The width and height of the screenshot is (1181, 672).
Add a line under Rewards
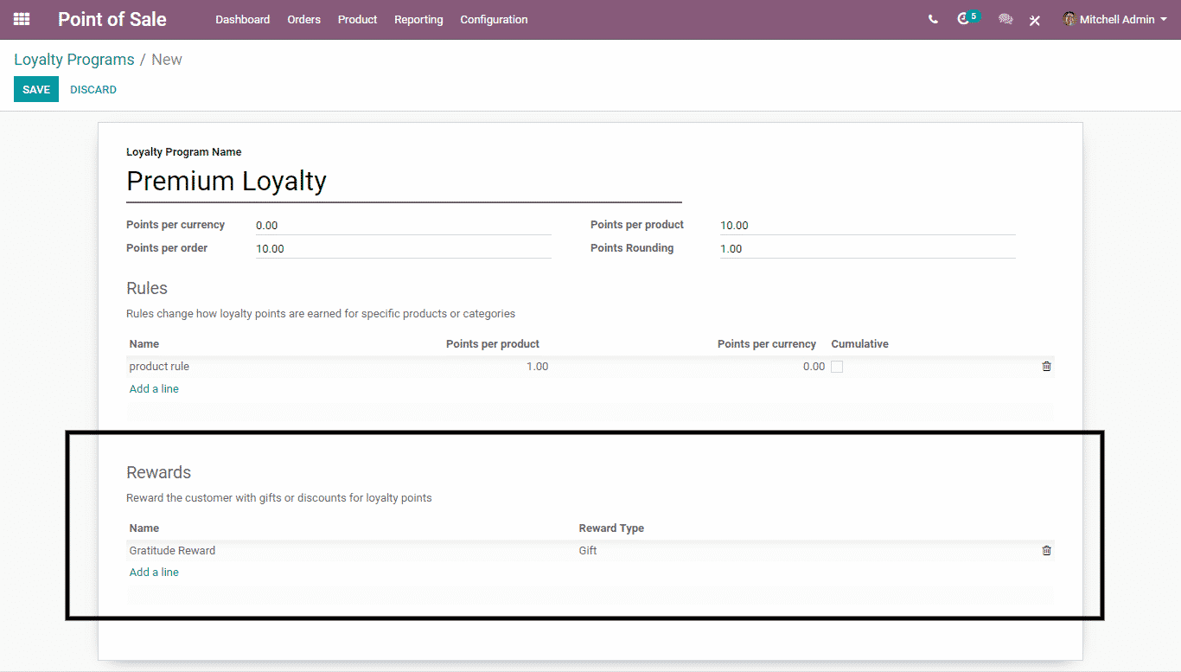tap(154, 573)
